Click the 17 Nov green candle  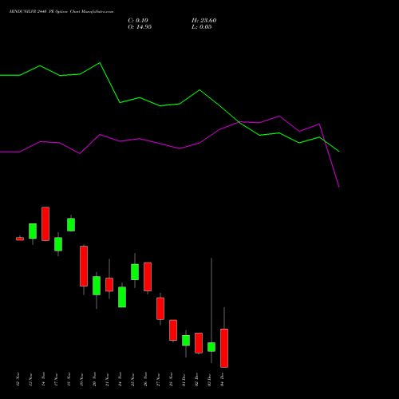(58, 244)
